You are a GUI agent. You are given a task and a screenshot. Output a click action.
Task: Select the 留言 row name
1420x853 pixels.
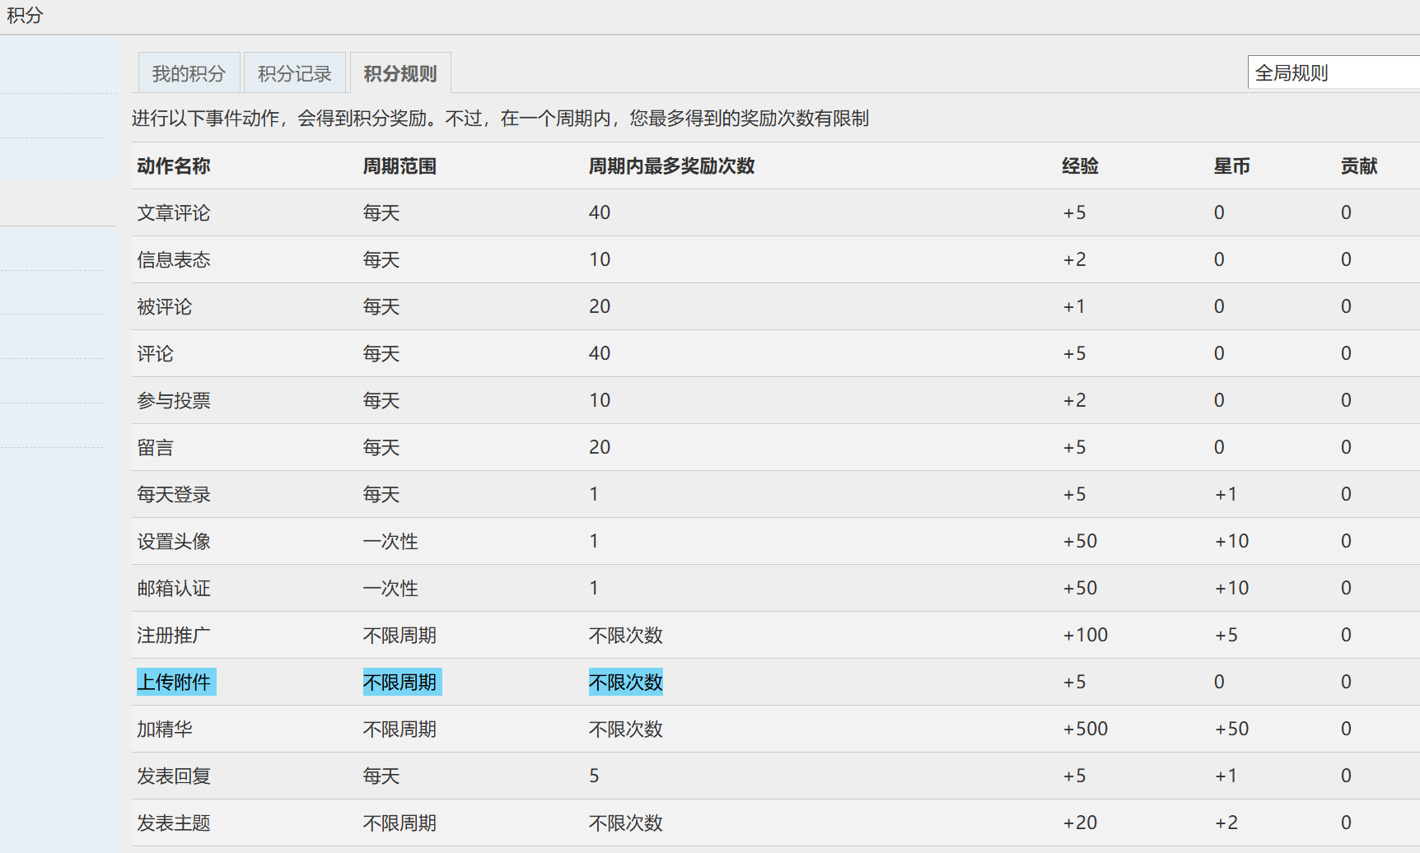(156, 447)
